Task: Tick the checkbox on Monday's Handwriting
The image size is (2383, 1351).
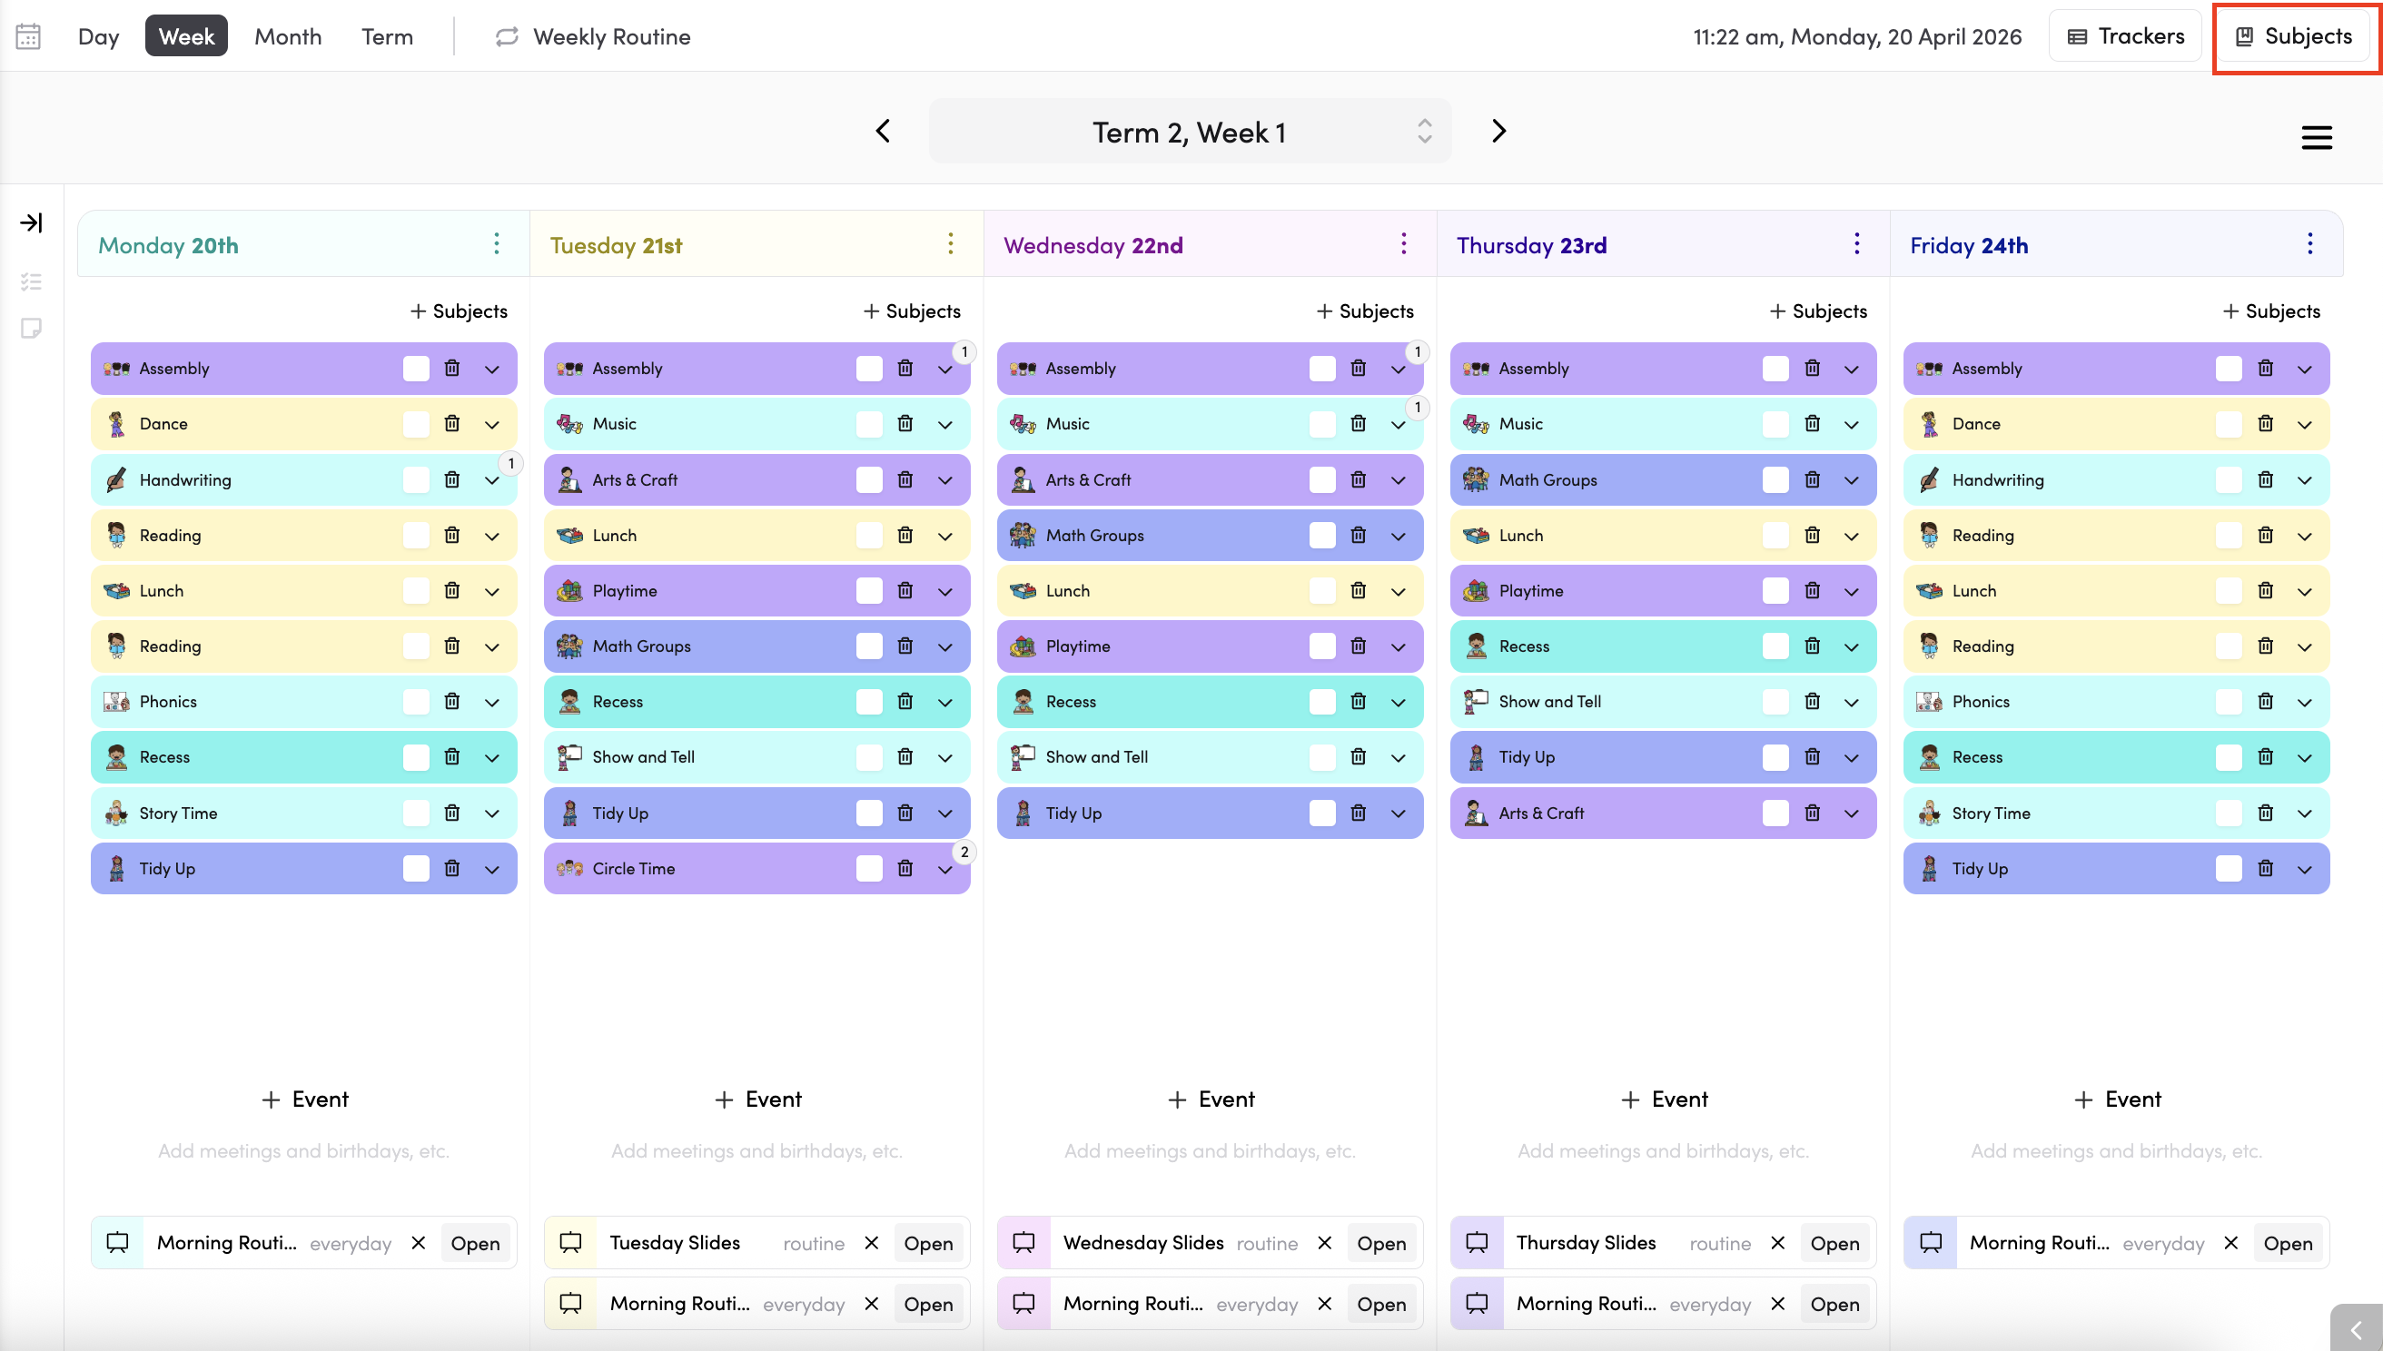Action: click(416, 479)
